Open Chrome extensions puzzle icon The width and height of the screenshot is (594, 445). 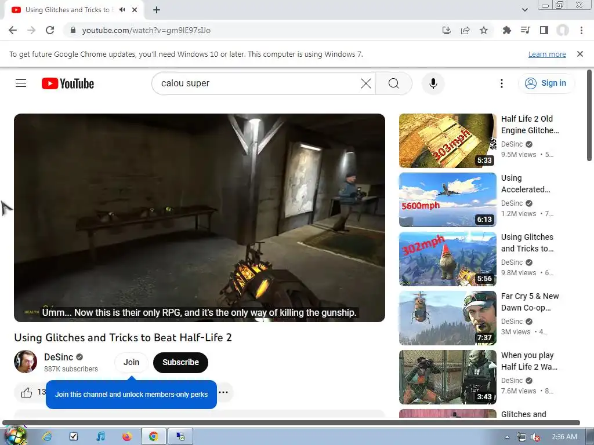point(506,30)
